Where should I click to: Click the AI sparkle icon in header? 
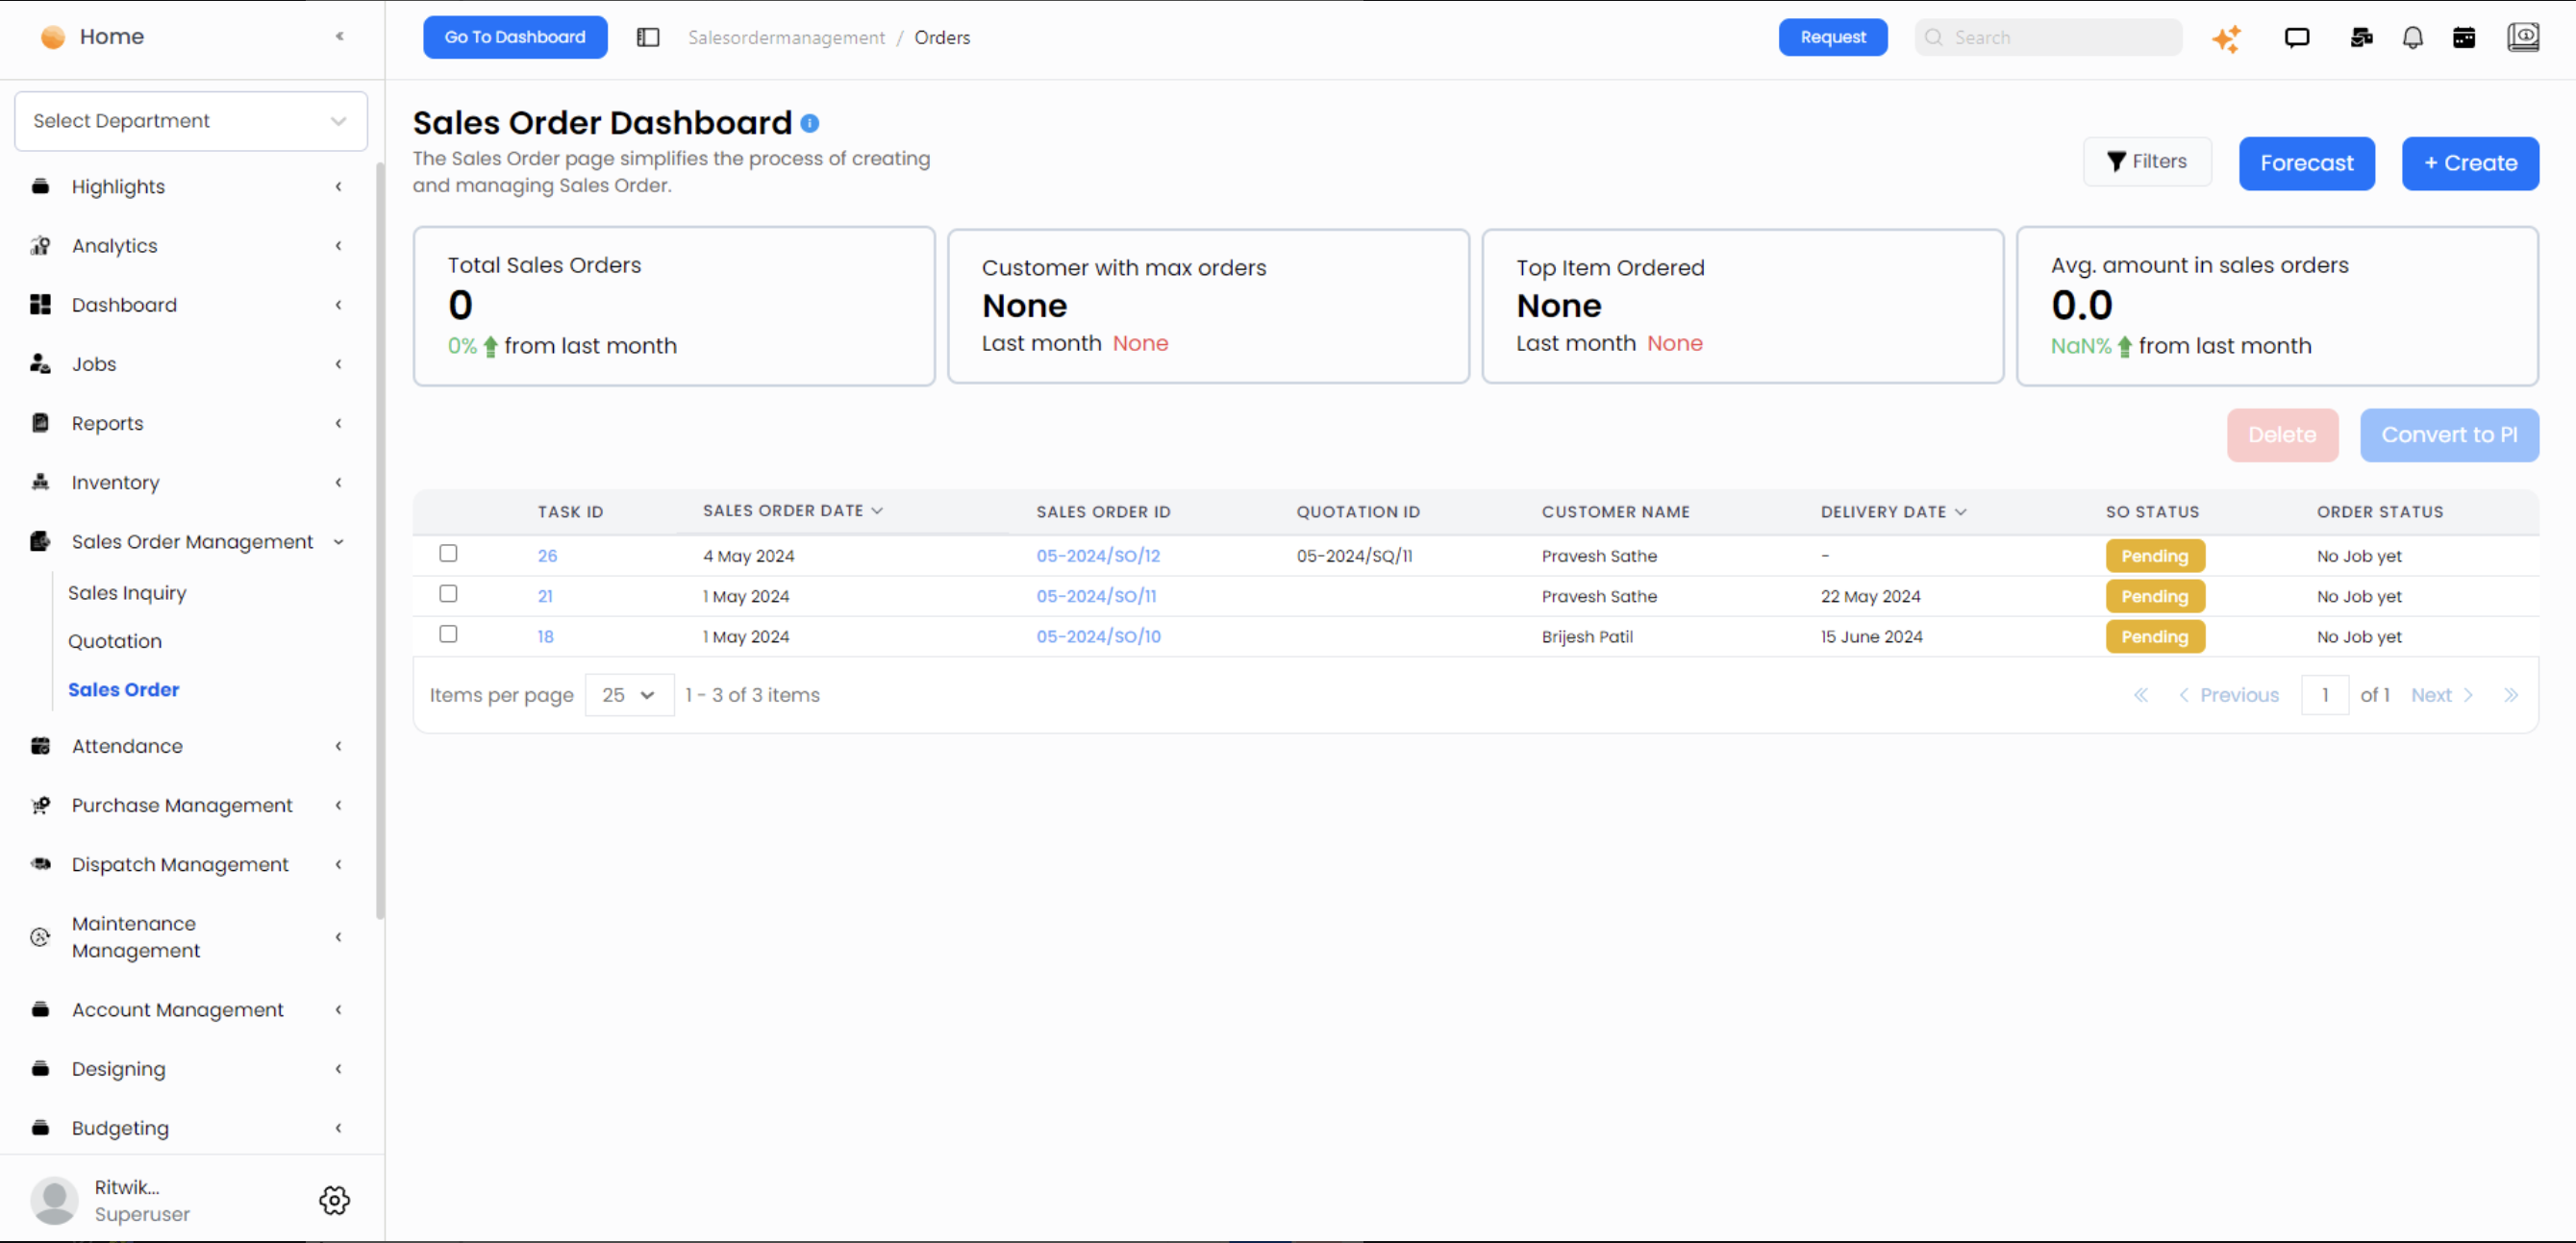pos(2227,38)
